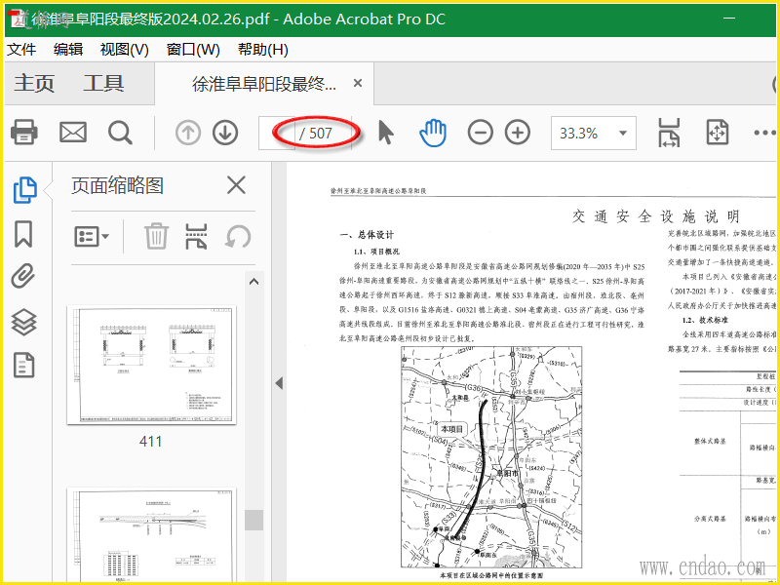Close the 页面缩略图 panel

click(x=236, y=185)
